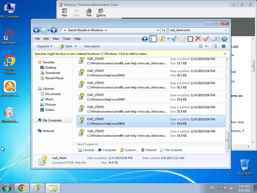Screen dimensions: 257x193
Task: Click the yellow info bar to add index
Action: pyautogui.click(x=91, y=54)
